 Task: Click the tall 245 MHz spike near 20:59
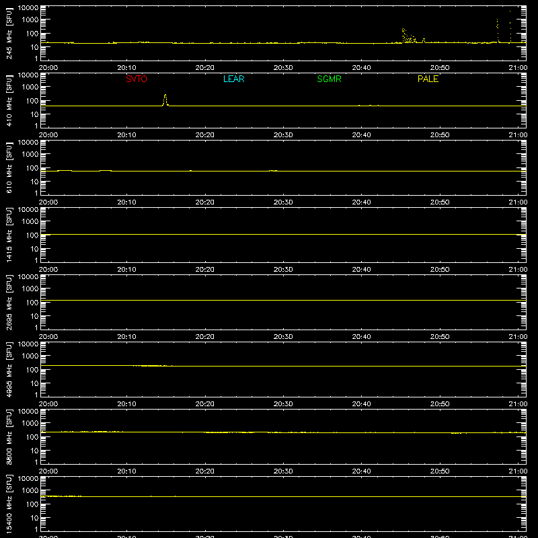tap(510, 27)
